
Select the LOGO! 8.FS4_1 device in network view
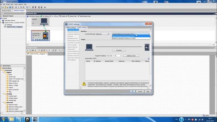coord(40,36)
